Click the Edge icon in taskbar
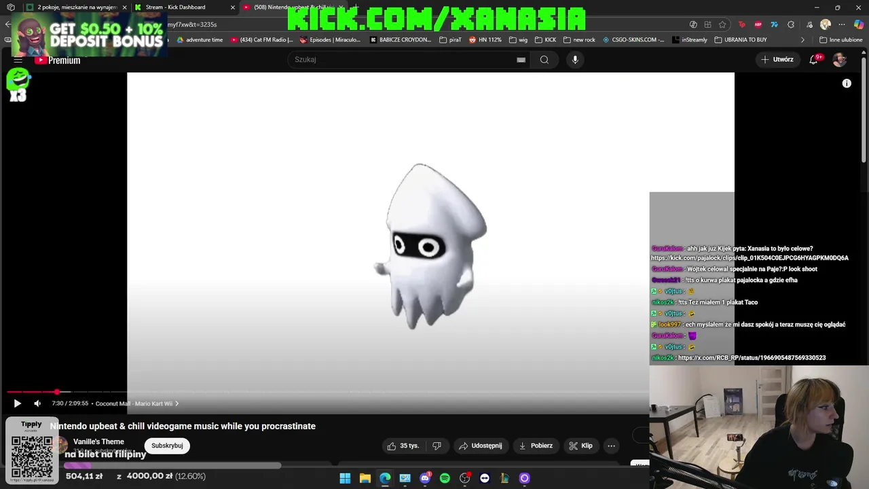Image resolution: width=869 pixels, height=489 pixels. (x=385, y=478)
